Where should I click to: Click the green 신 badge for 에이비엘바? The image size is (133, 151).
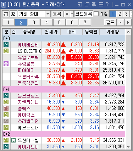tap(6, 45)
